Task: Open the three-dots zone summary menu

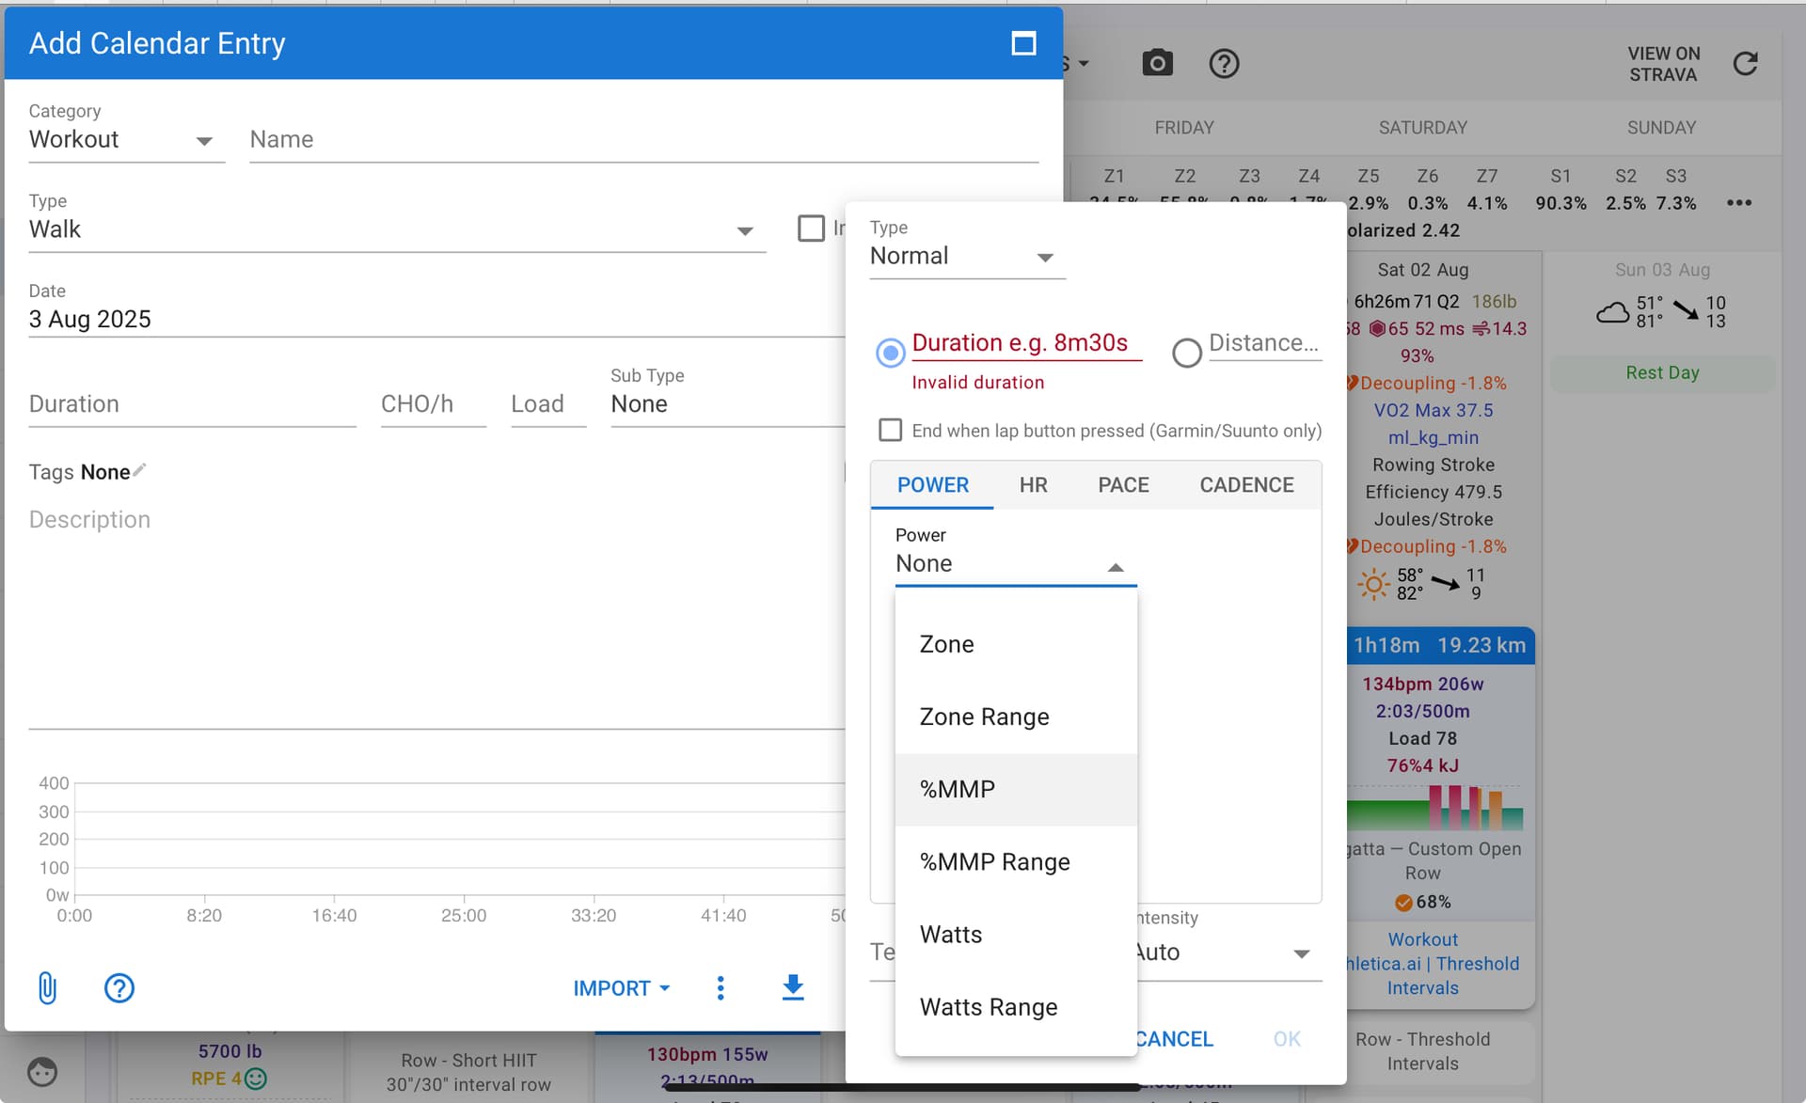Action: [1739, 203]
